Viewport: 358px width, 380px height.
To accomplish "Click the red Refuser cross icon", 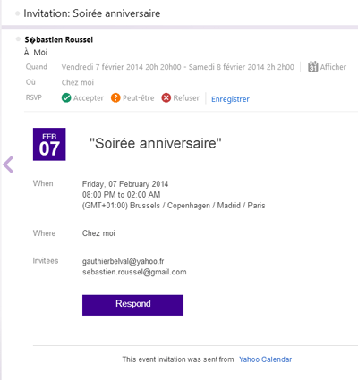I will [x=166, y=97].
